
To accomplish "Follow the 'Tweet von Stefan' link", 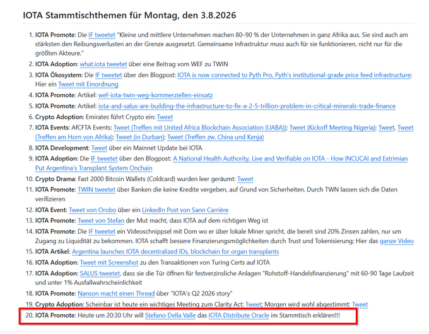I will [101, 220].
